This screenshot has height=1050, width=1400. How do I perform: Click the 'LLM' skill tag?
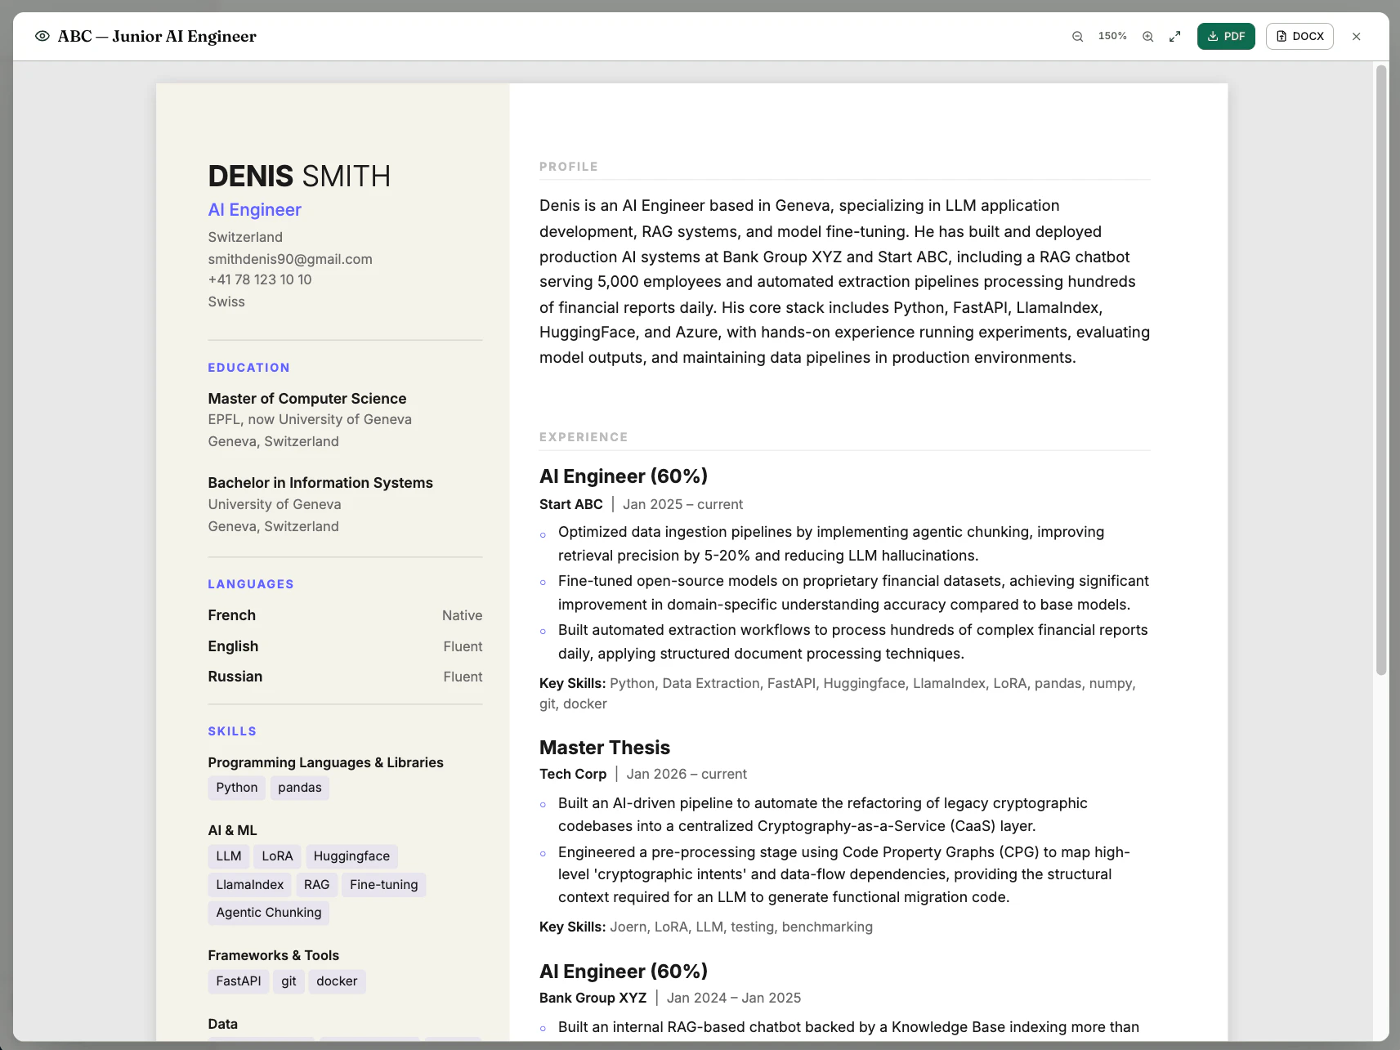click(229, 856)
